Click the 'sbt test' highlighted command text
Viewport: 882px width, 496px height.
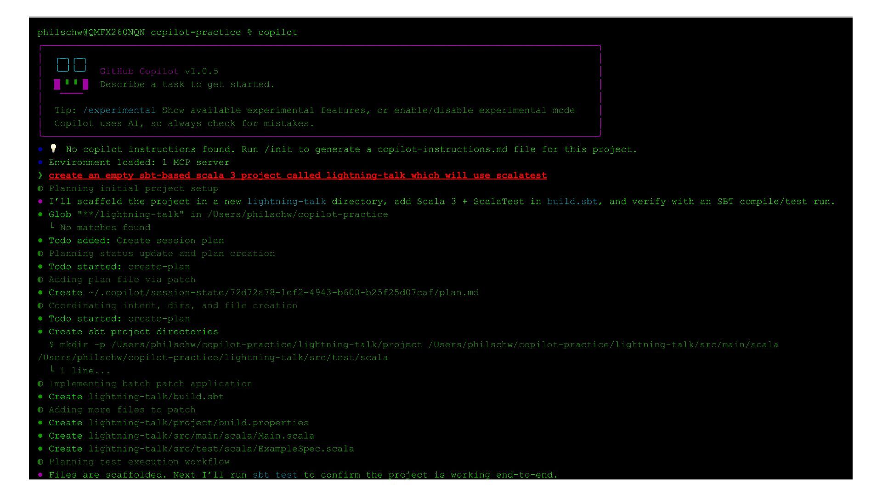[x=275, y=474]
